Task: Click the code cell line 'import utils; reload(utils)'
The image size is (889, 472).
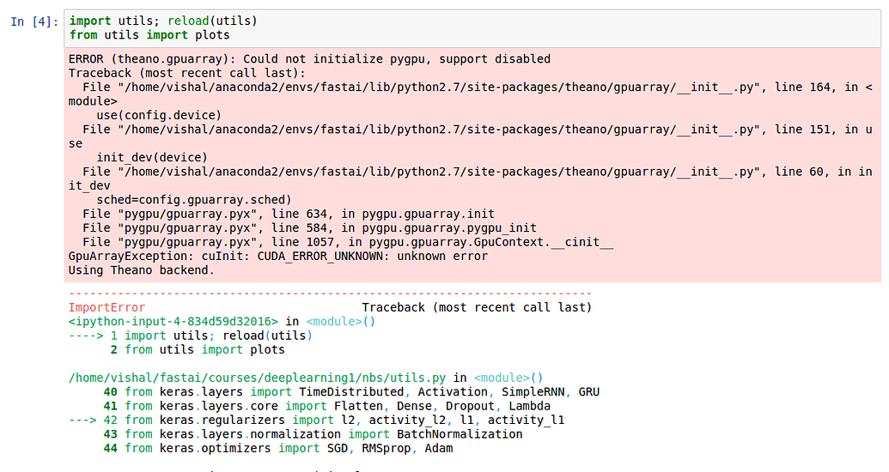Action: pos(163,21)
